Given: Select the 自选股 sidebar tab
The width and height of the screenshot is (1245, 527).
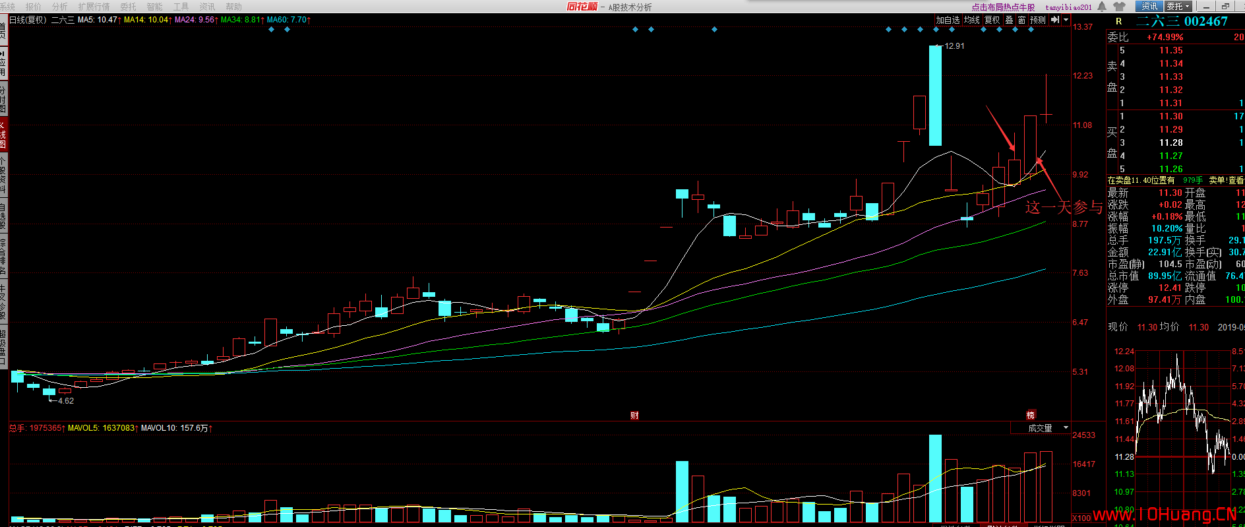Looking at the screenshot, I should coord(3,215).
